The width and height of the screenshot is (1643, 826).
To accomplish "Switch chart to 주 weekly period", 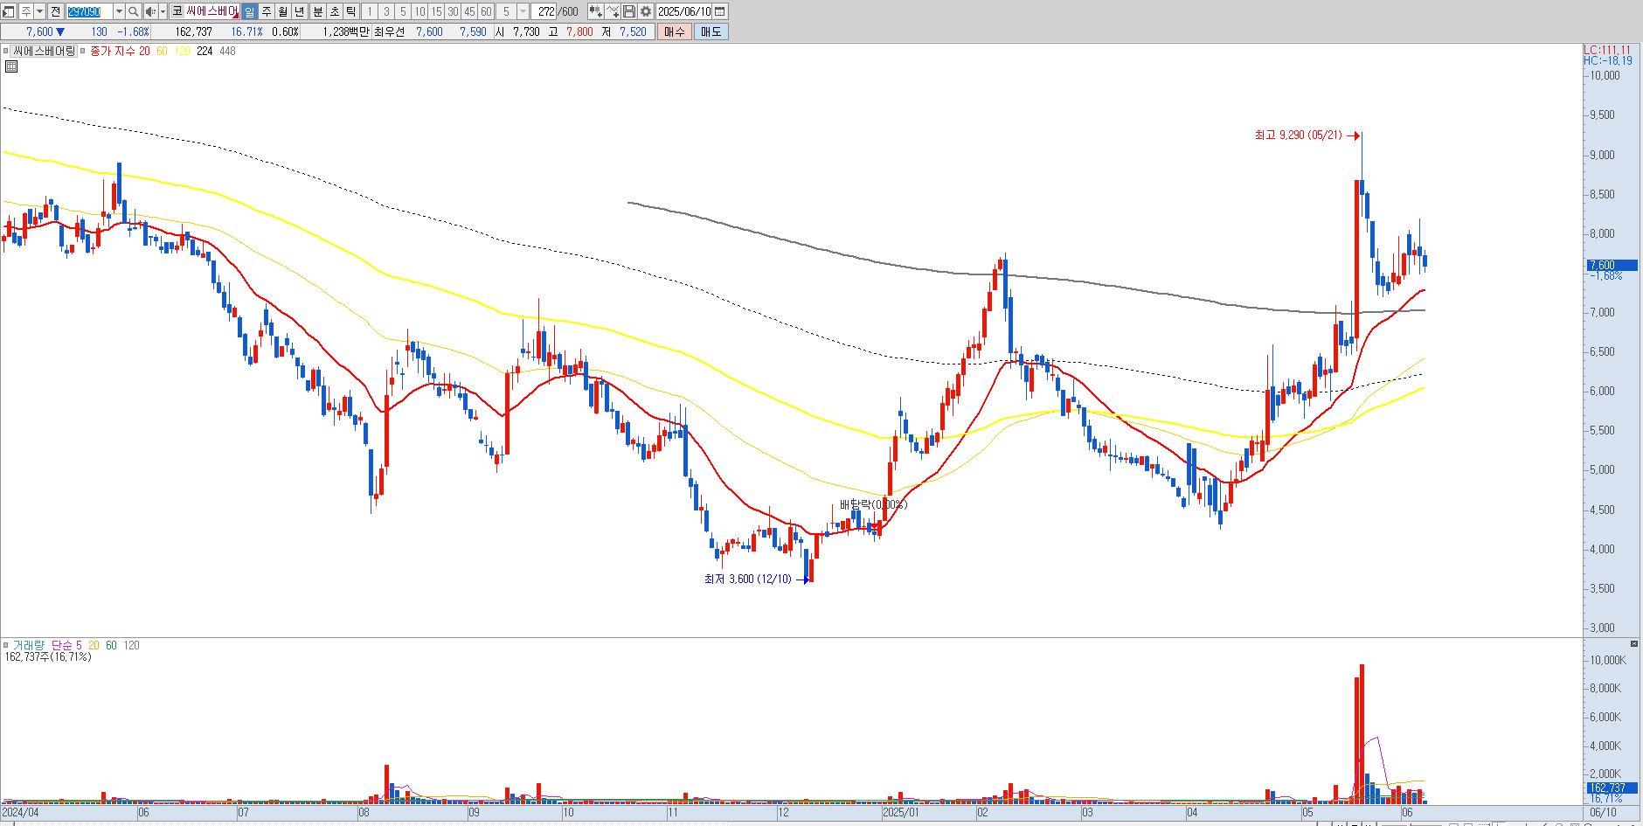I will click(x=267, y=11).
